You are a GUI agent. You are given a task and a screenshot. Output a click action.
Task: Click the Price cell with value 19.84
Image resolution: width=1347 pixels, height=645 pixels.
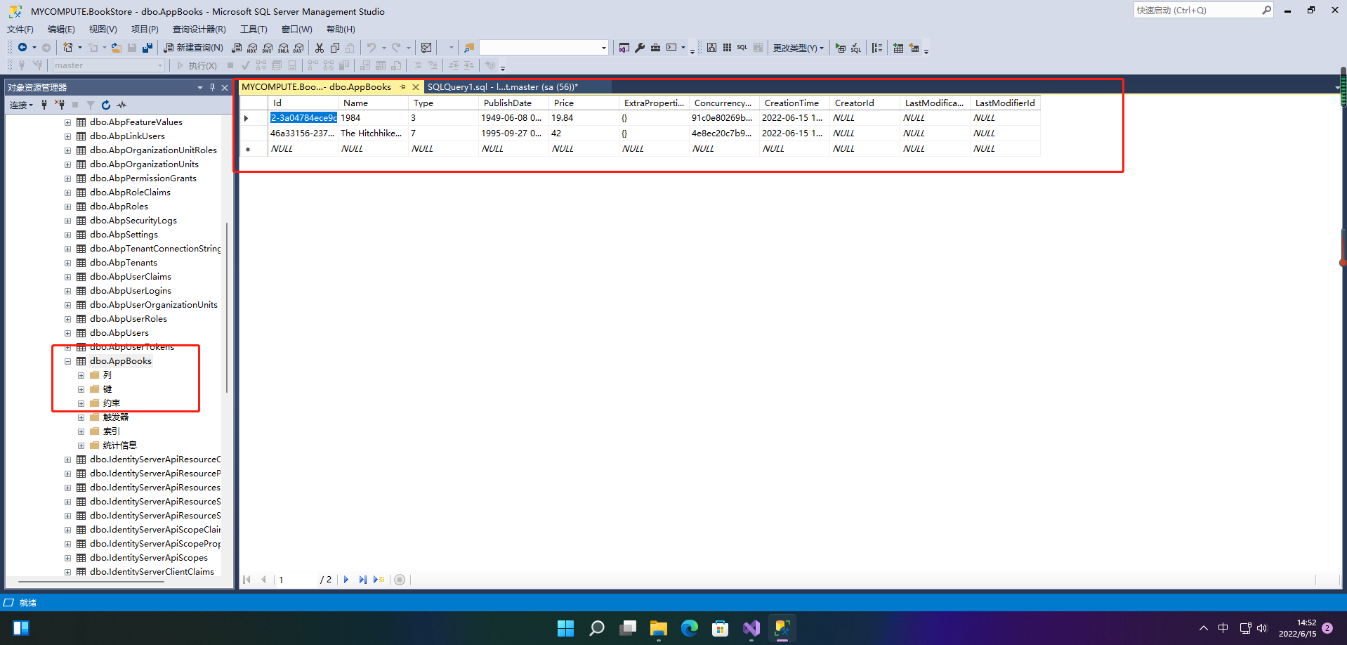pyautogui.click(x=584, y=118)
